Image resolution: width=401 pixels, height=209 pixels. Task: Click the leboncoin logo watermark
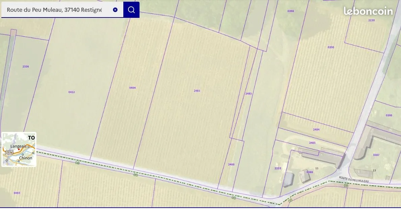point(368,11)
